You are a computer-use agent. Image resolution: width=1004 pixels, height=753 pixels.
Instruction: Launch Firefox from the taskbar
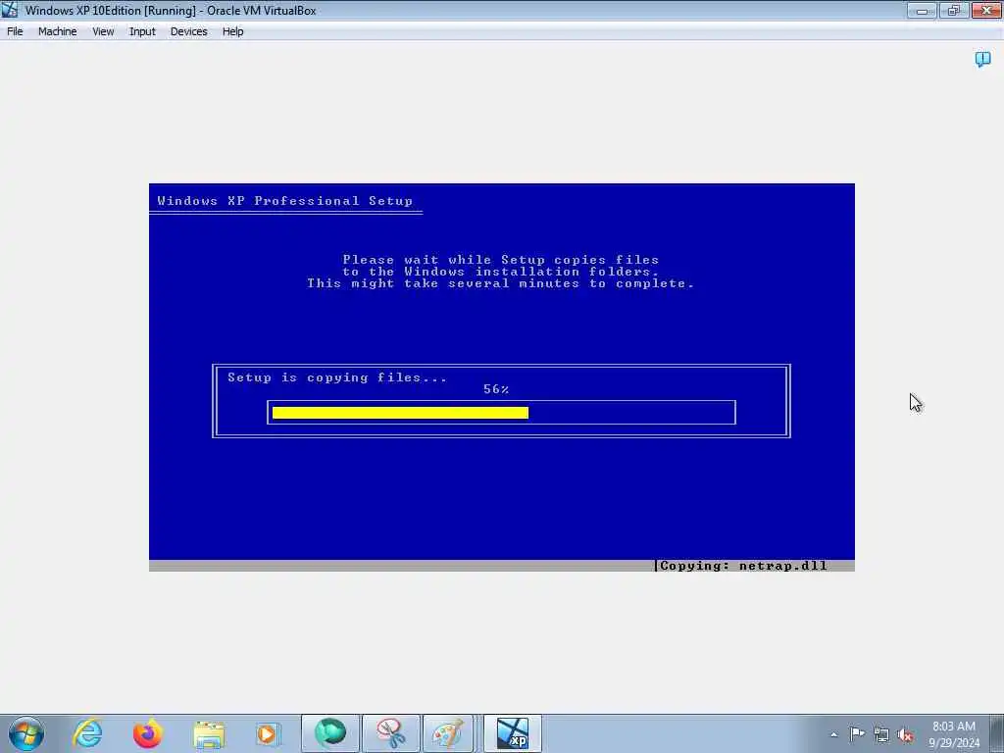(x=148, y=733)
